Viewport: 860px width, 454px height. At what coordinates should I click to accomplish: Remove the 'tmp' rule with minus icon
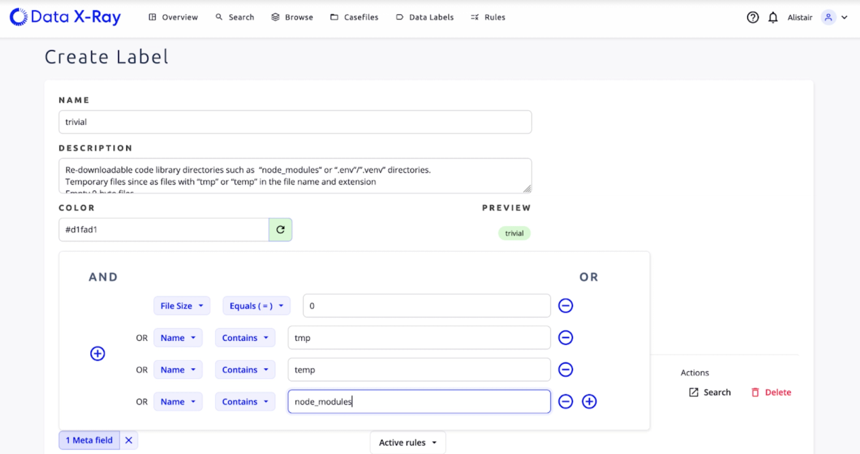pyautogui.click(x=565, y=337)
